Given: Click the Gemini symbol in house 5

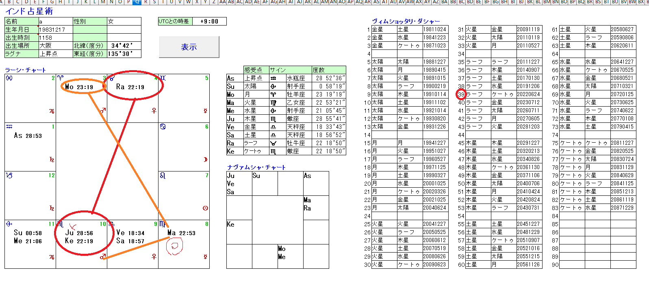Looking at the screenshot, I should pos(163,78).
